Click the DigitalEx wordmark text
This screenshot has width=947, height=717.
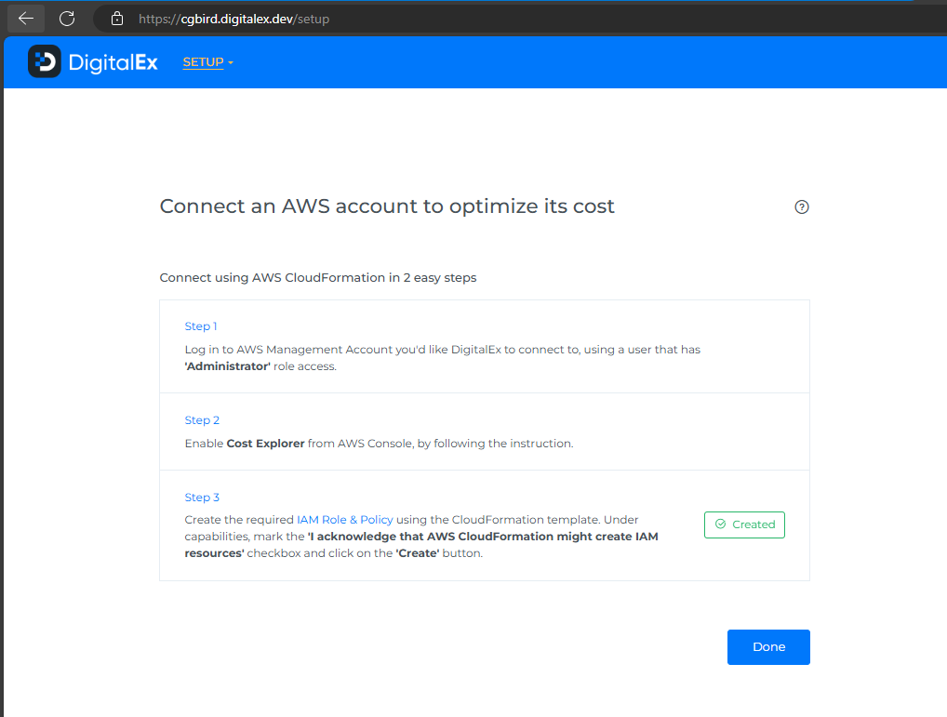pos(113,62)
